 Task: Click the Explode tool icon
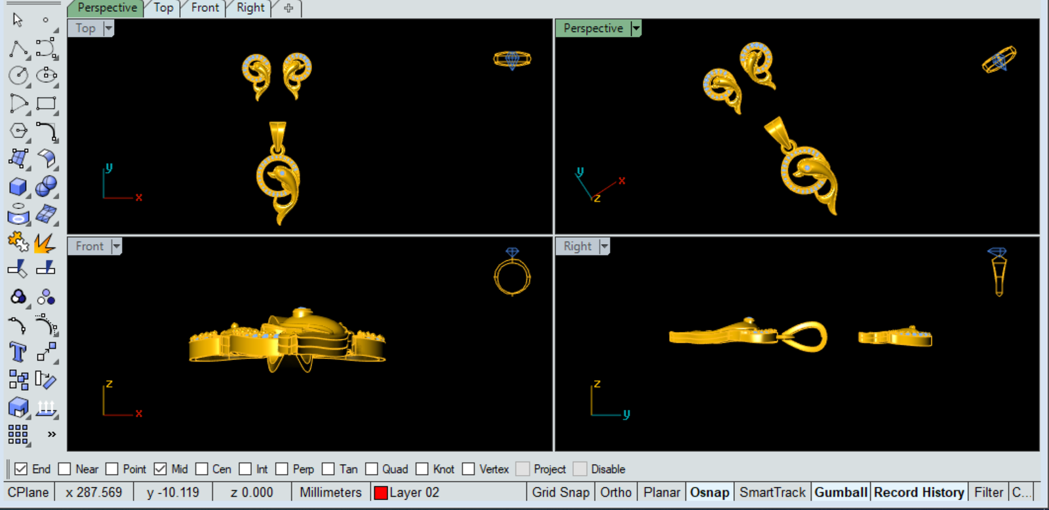[45, 243]
